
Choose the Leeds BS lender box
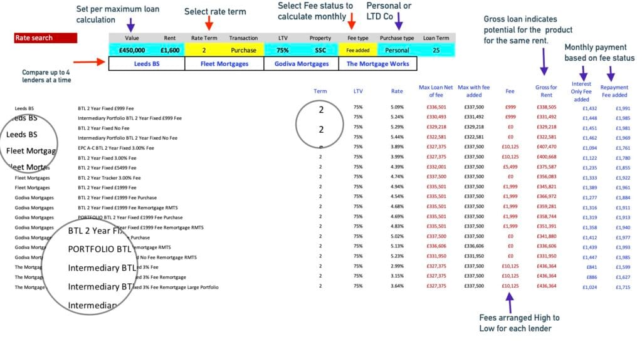coord(147,64)
